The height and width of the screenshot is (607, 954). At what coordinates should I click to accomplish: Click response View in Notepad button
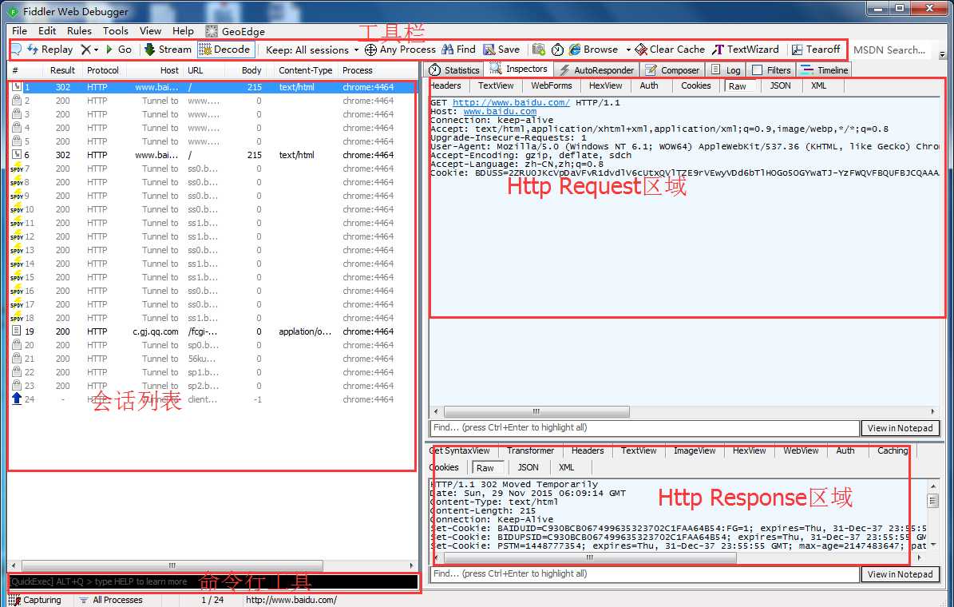point(900,574)
